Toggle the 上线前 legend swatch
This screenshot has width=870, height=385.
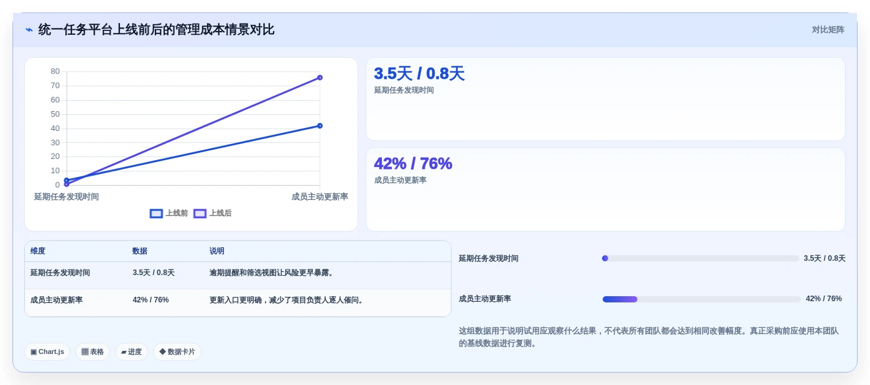[x=156, y=214]
